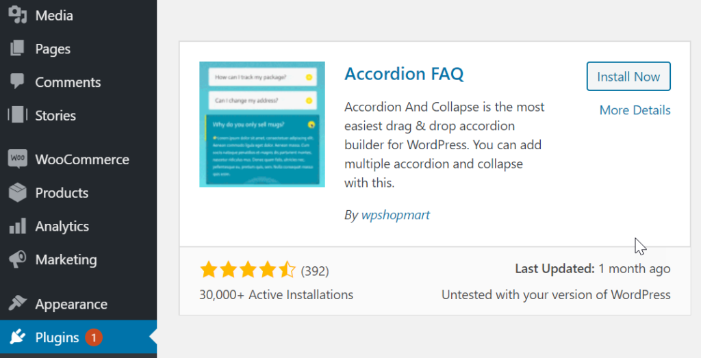Click the Plugins update count badge

point(94,337)
